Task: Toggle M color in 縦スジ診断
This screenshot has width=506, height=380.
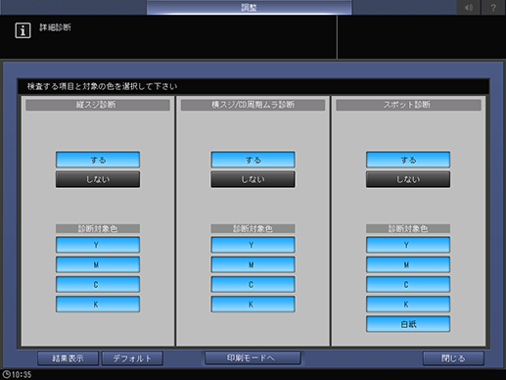Action: pos(98,264)
